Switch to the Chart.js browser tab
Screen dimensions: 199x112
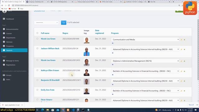[x=86, y=2]
